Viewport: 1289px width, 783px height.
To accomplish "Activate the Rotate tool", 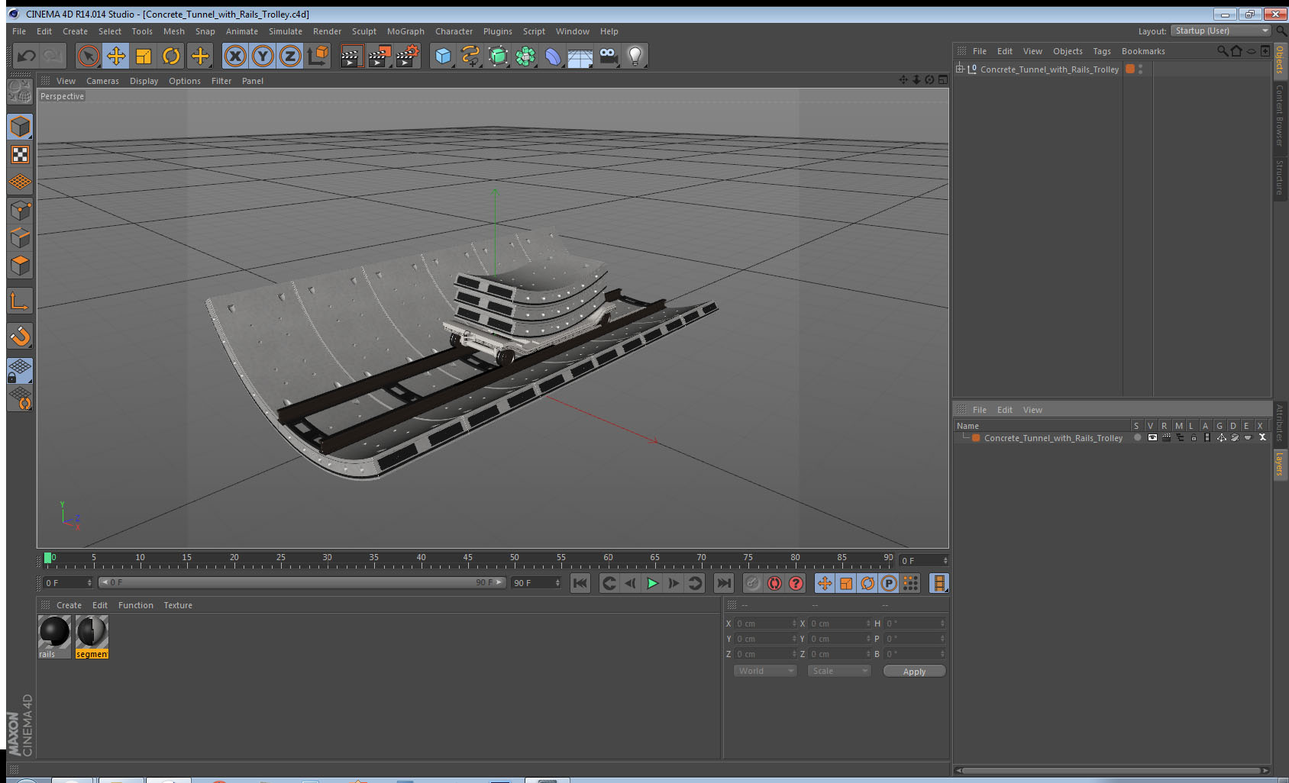I will 172,56.
